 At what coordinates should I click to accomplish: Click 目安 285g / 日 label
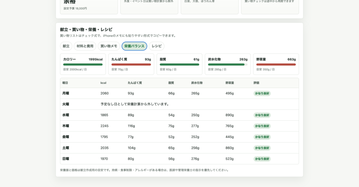pos(217,69)
